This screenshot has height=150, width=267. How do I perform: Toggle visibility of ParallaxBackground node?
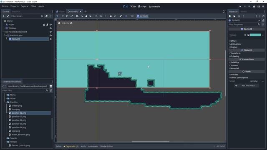coord(50,32)
